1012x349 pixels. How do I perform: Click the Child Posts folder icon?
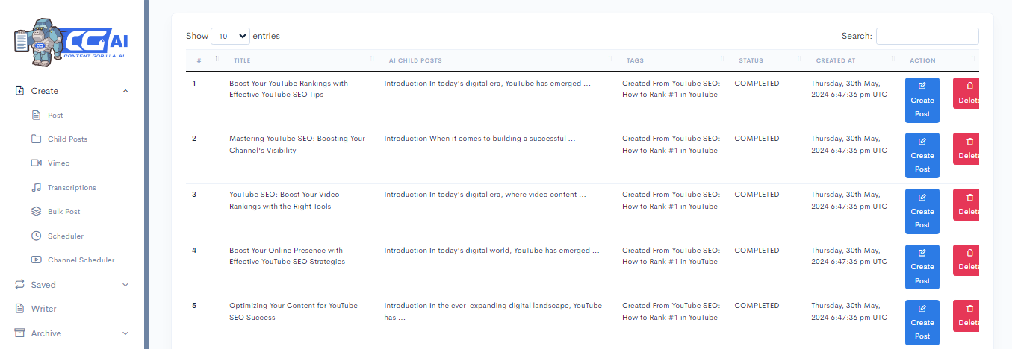click(x=36, y=139)
